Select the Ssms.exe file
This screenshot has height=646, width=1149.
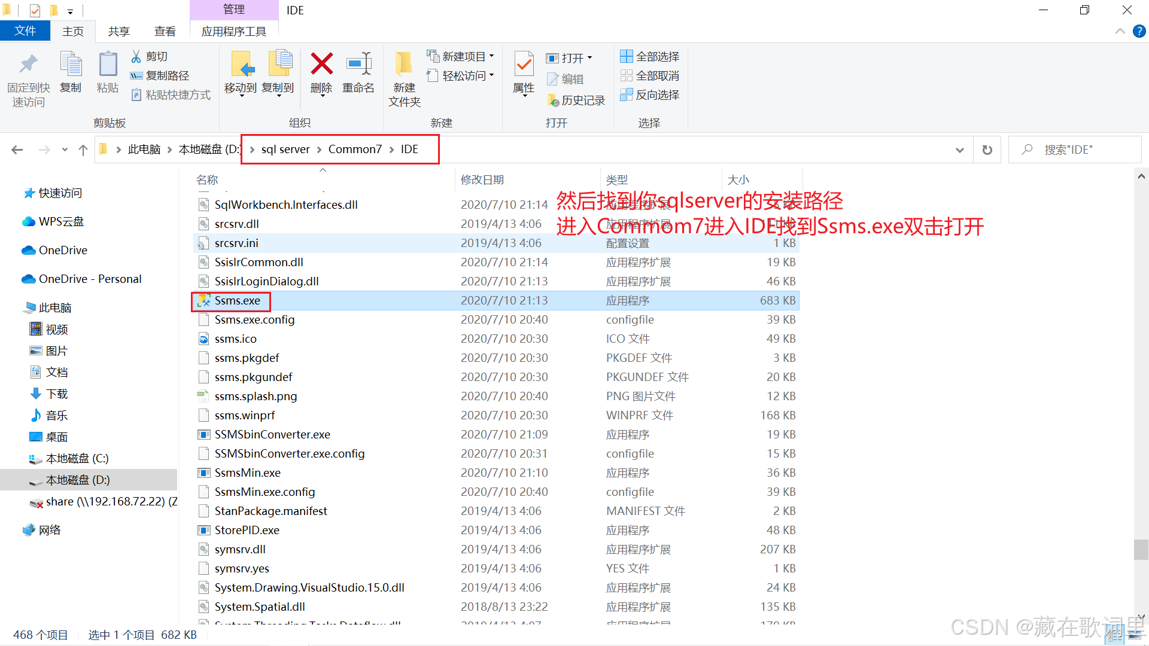(237, 300)
